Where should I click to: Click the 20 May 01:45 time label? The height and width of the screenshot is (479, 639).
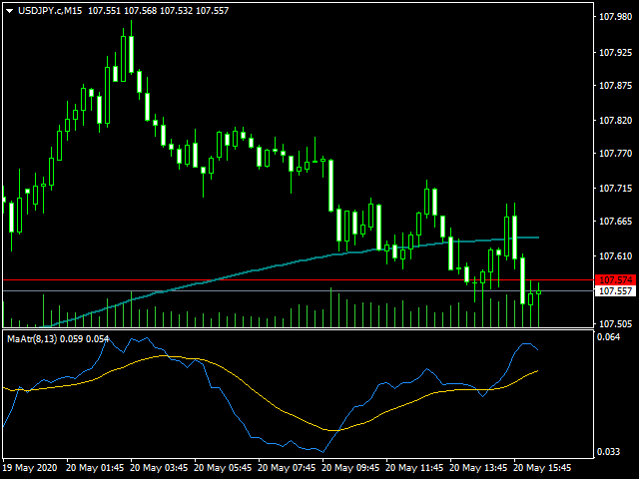pyautogui.click(x=95, y=468)
